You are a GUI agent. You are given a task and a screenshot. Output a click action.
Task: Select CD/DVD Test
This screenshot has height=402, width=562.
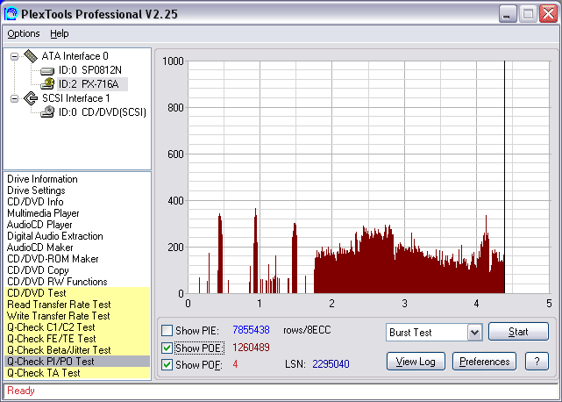[x=77, y=293]
